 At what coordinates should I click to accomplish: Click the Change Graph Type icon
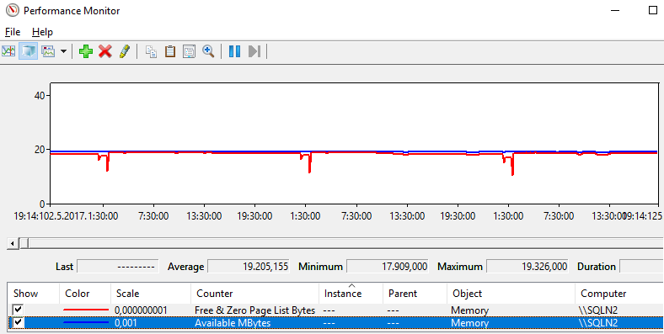coord(48,51)
